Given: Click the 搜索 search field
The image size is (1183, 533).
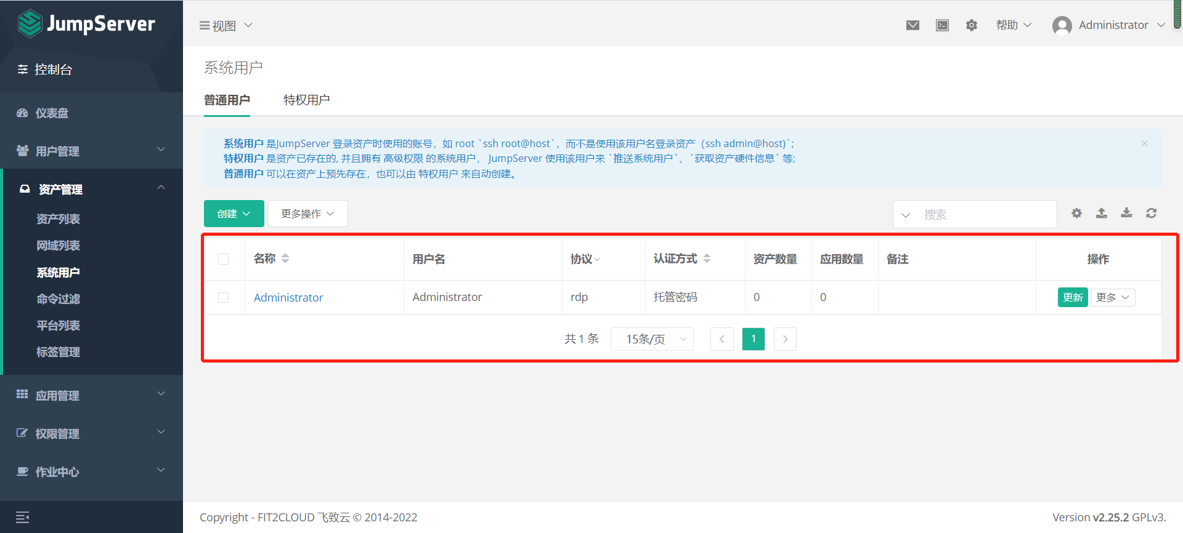Looking at the screenshot, I should coord(985,214).
